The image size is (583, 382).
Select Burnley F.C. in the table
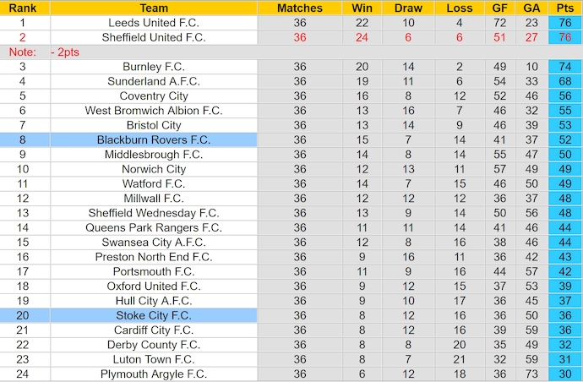pyautogui.click(x=154, y=67)
